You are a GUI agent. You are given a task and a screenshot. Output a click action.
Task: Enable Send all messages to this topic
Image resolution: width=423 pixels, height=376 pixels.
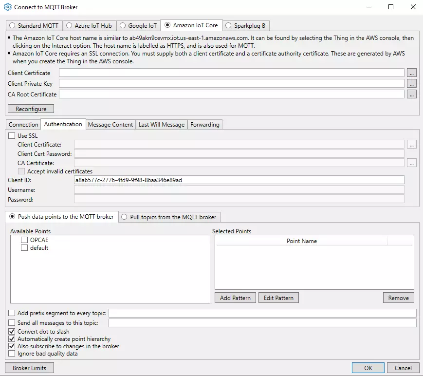tap(12, 322)
